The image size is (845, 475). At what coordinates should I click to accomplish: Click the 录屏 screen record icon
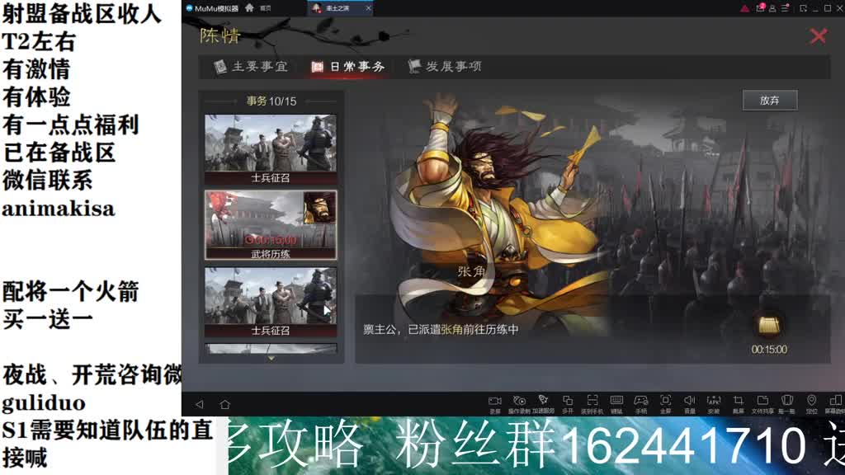tap(495, 402)
